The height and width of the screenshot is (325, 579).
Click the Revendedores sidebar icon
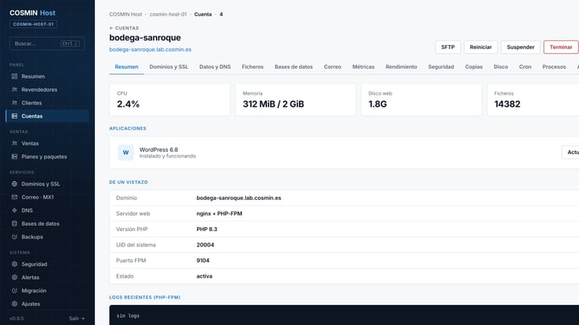pyautogui.click(x=14, y=90)
